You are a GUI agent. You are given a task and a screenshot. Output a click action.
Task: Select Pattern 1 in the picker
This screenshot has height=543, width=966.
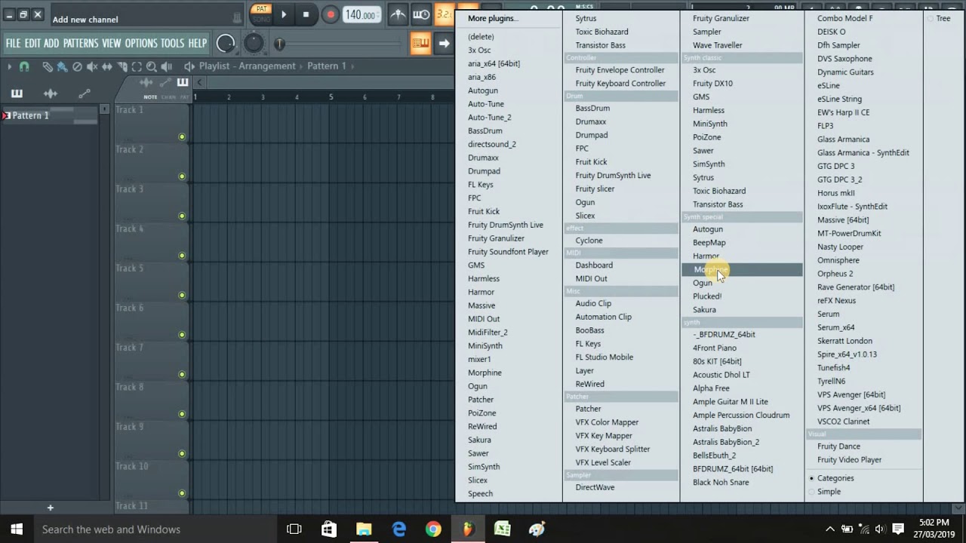50,115
